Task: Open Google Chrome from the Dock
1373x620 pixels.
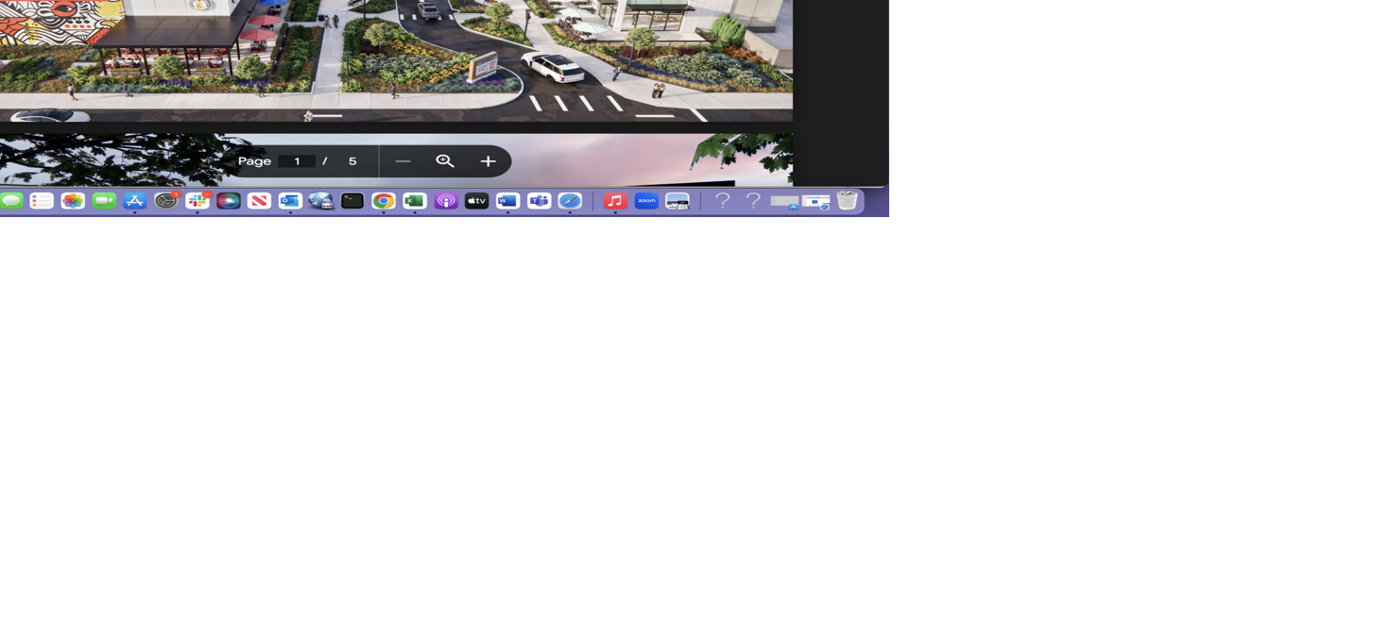Action: tap(383, 200)
